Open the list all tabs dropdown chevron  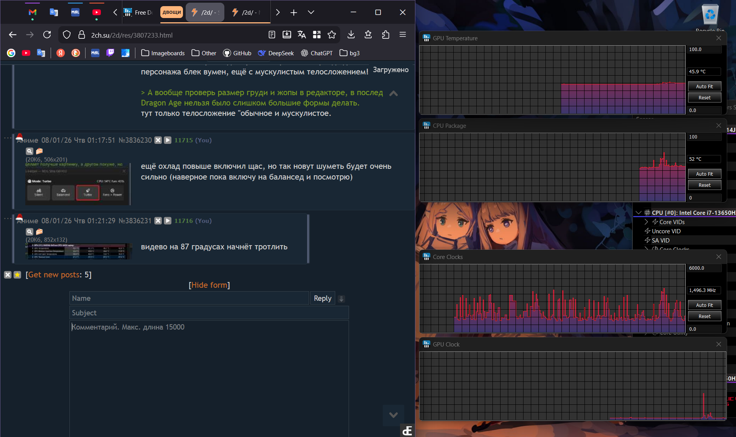[311, 12]
